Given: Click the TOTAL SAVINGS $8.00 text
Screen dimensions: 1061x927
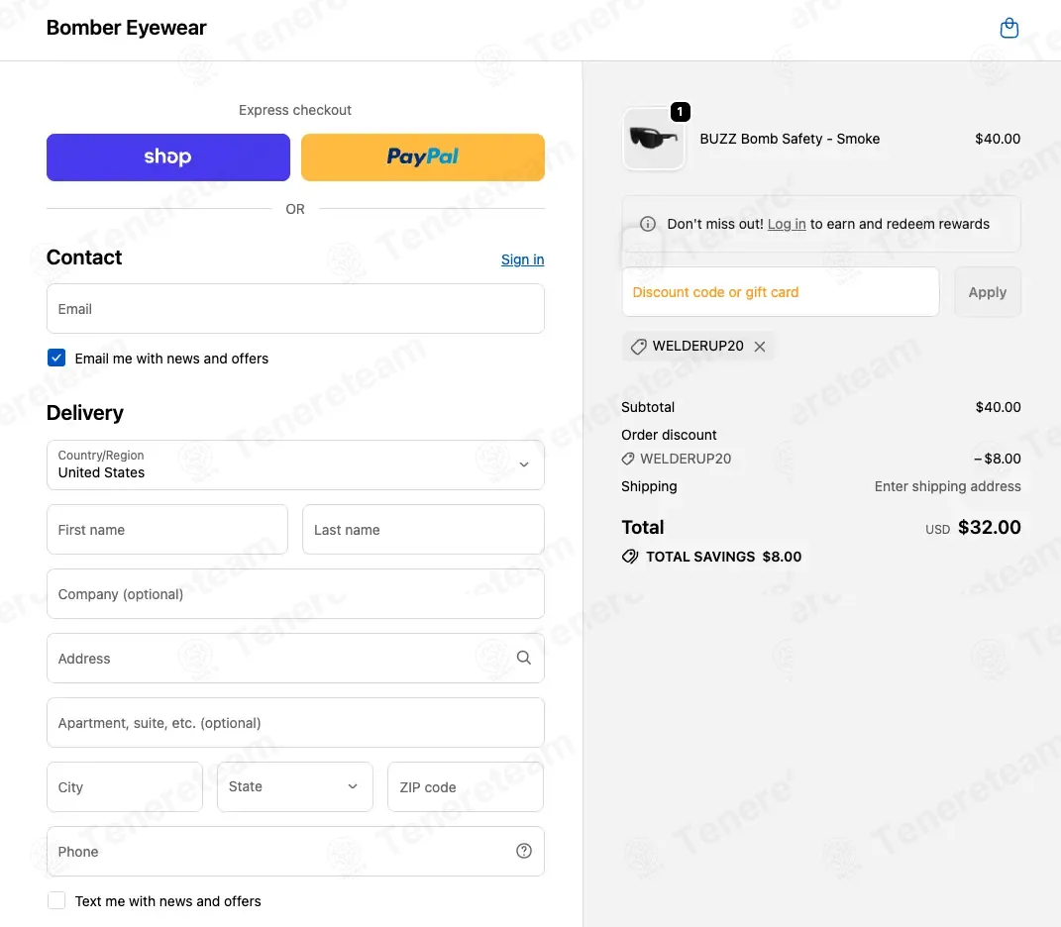Looking at the screenshot, I should tap(723, 557).
